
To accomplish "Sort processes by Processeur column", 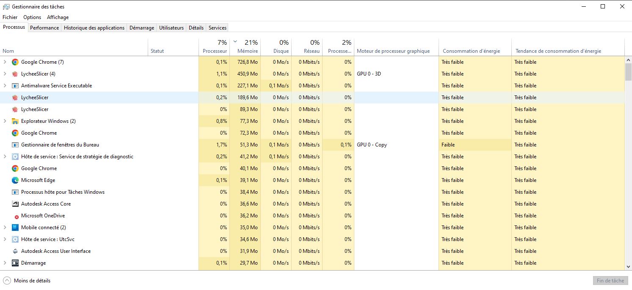I will coord(214,47).
